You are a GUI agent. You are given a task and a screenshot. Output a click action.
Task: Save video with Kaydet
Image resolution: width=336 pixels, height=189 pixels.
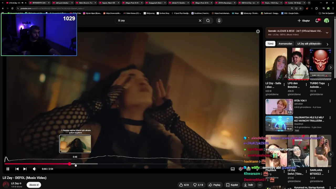[232, 185]
